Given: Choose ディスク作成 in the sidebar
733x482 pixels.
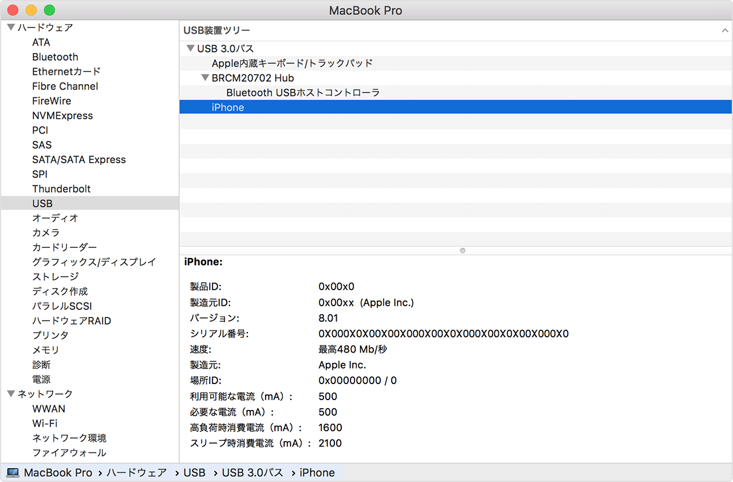Looking at the screenshot, I should (60, 291).
